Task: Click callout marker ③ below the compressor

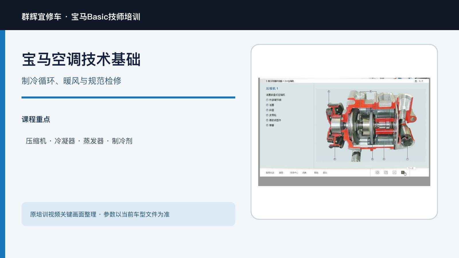Action: pyautogui.click(x=372, y=159)
